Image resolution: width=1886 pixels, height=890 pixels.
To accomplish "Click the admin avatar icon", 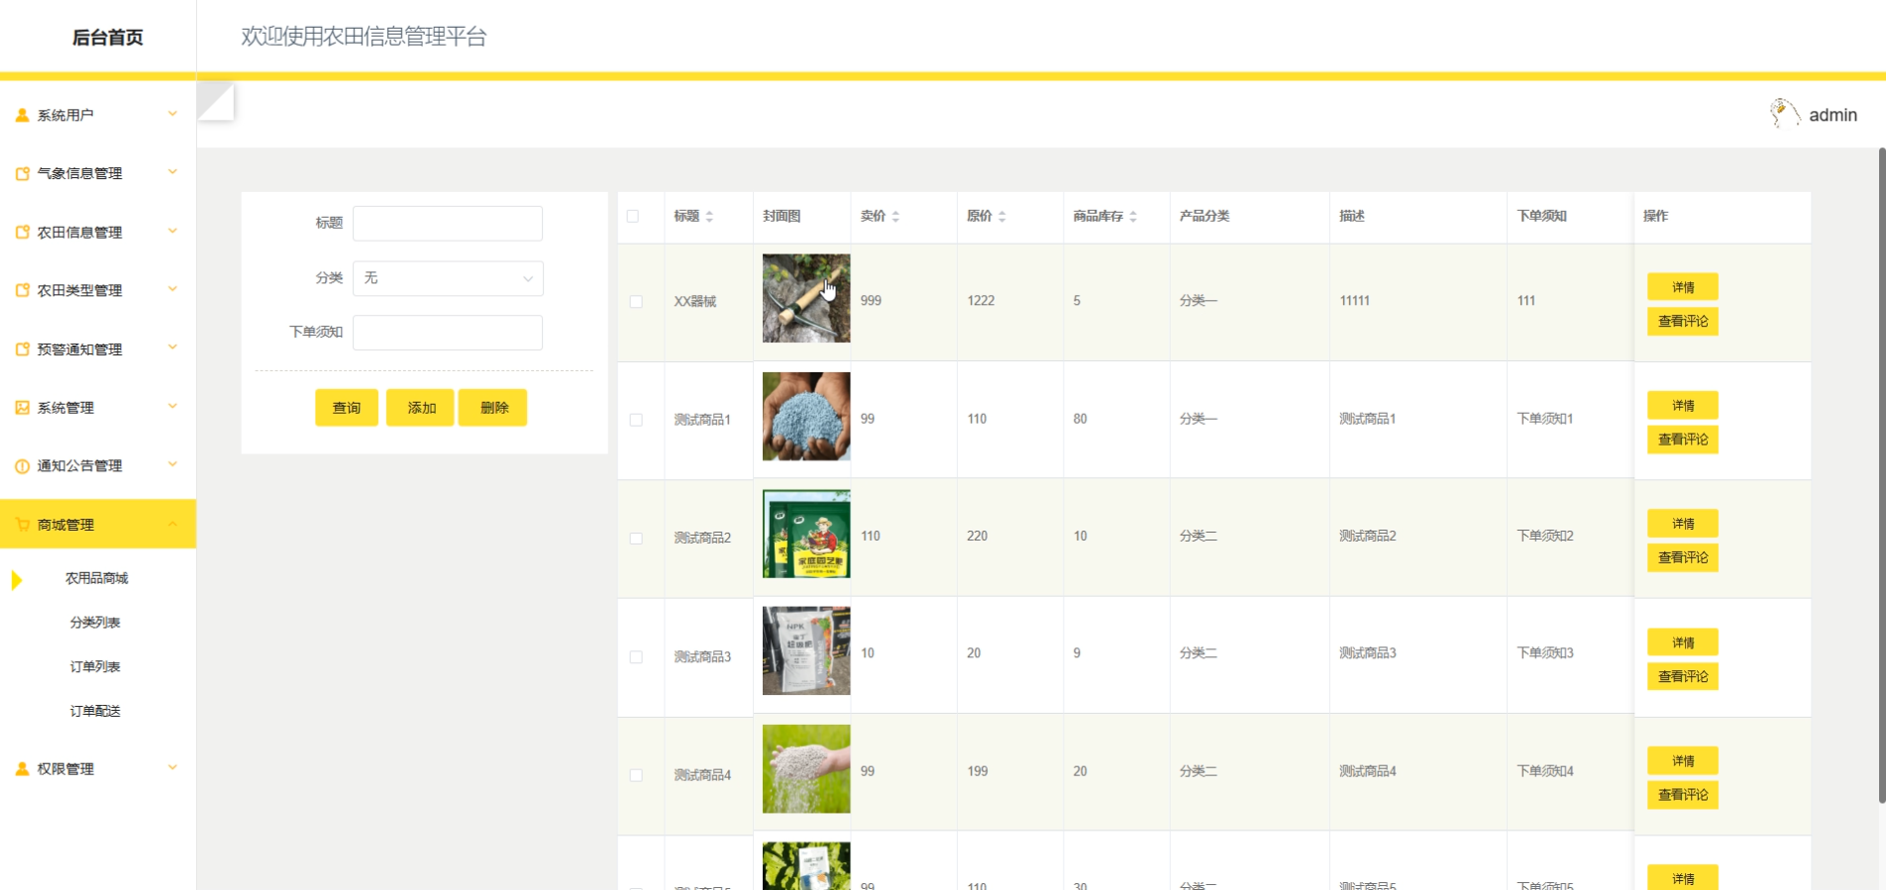I will coord(1785,113).
